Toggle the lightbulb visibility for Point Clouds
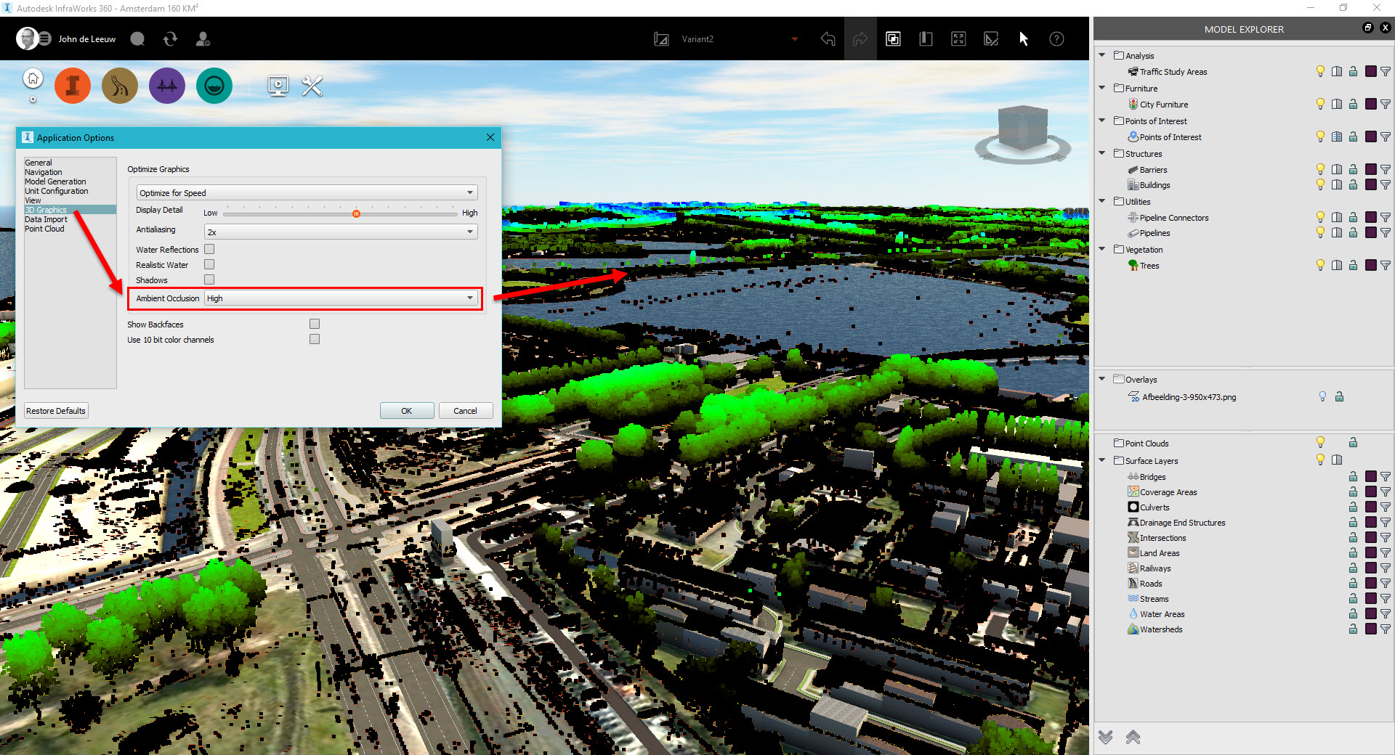 1320,442
